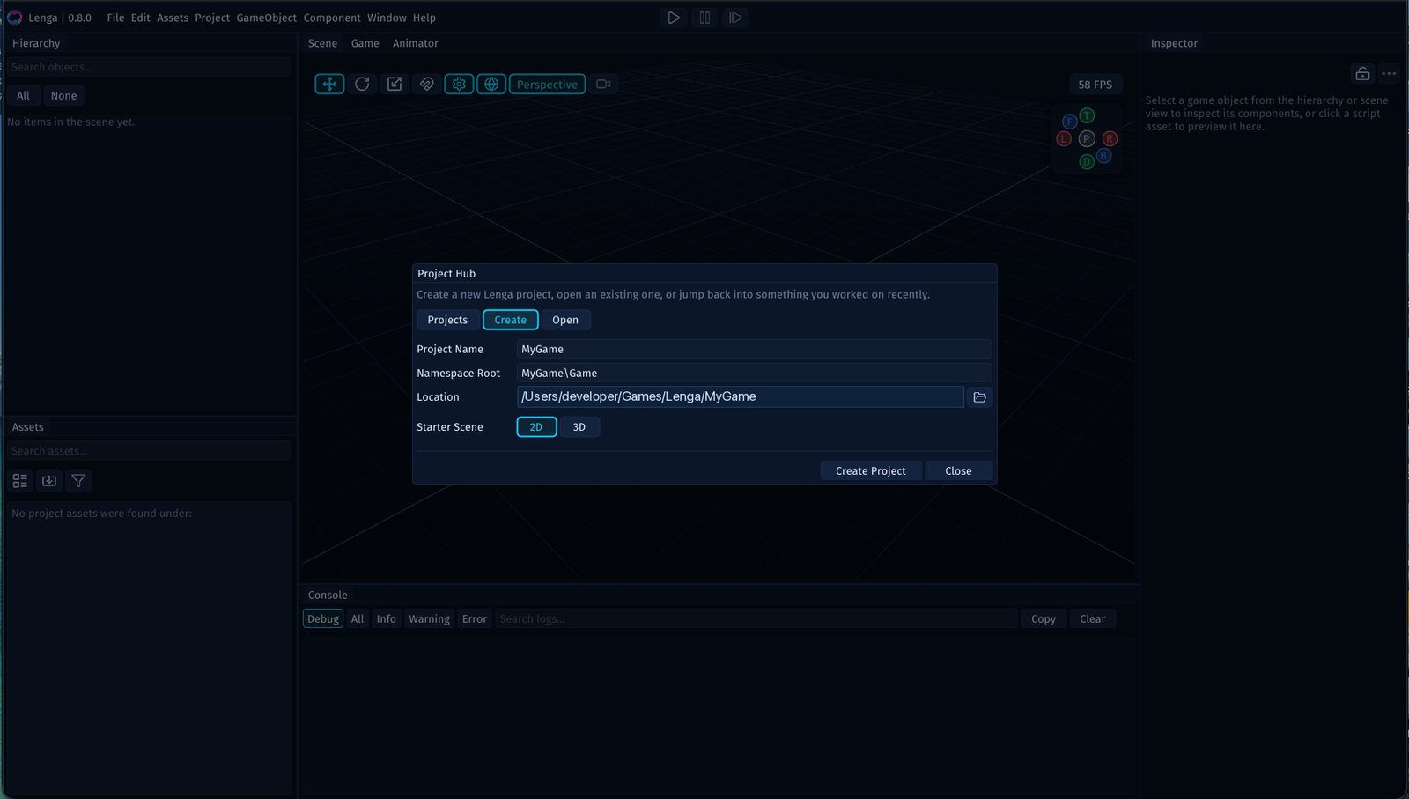Screen dimensions: 1409x799
Task: Toggle Perspective projection mode
Action: tap(547, 84)
